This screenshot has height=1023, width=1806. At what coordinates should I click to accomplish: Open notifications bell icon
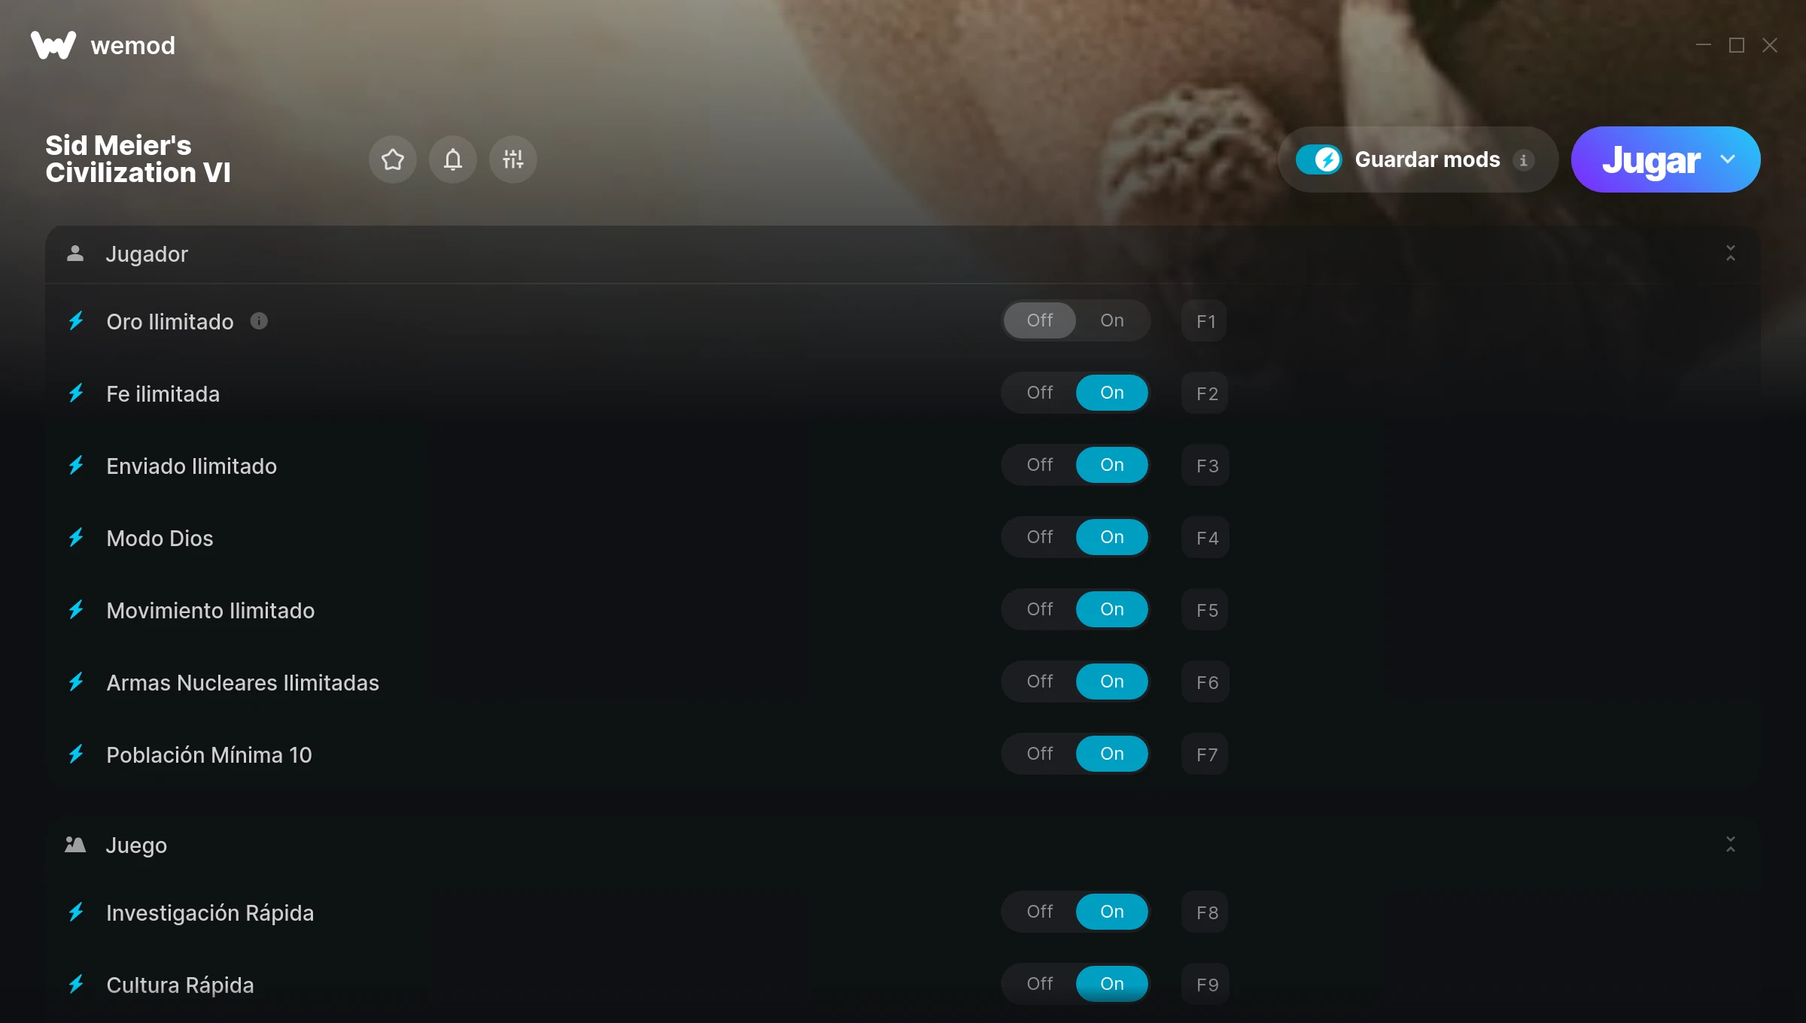(453, 159)
